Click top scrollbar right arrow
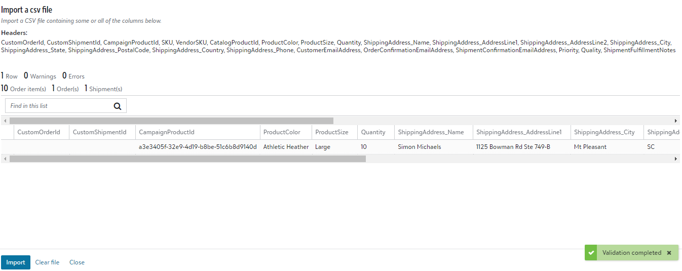 pyautogui.click(x=675, y=121)
